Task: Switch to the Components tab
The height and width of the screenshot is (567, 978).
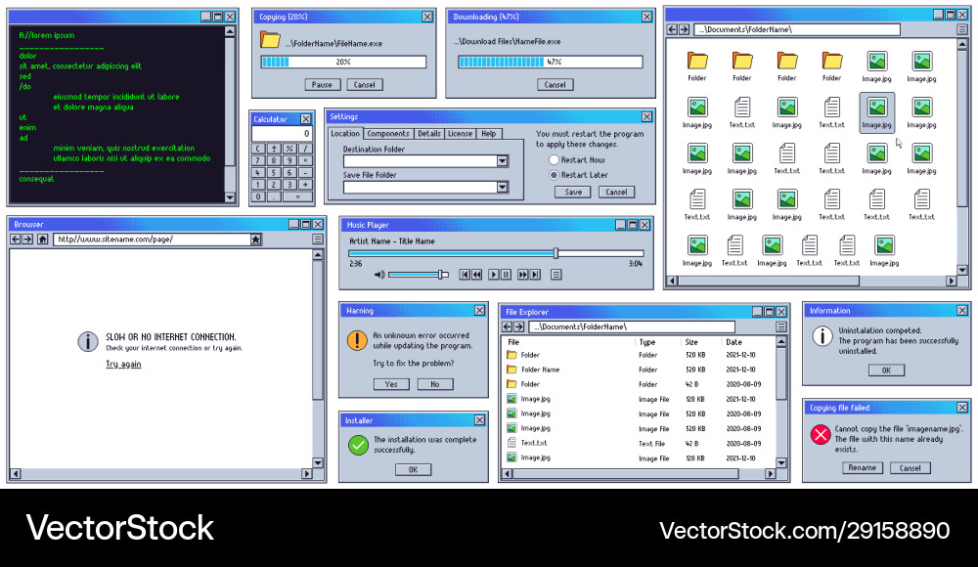Action: point(388,134)
